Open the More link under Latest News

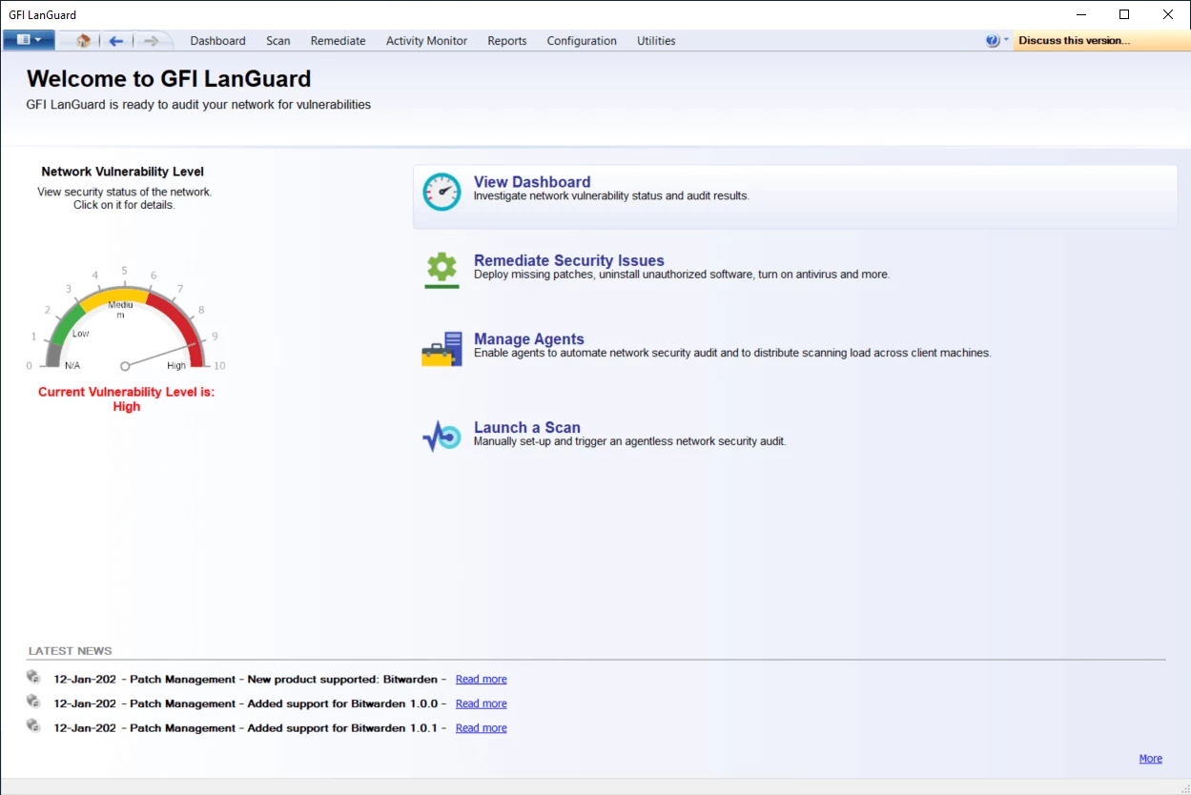point(1150,758)
